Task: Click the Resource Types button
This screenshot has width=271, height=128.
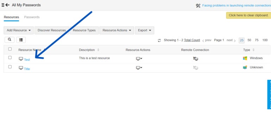Action: [84, 30]
